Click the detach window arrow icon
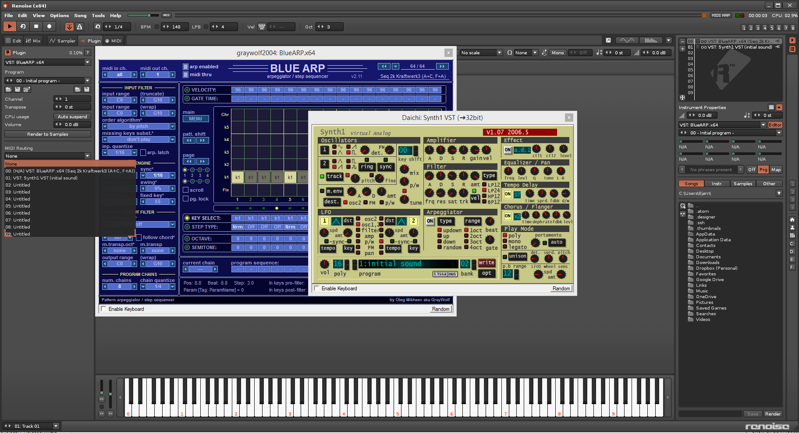 point(608,40)
